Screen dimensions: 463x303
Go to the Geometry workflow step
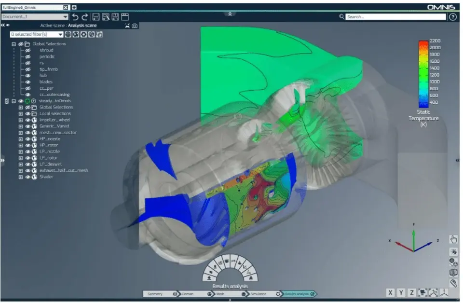(x=160, y=294)
